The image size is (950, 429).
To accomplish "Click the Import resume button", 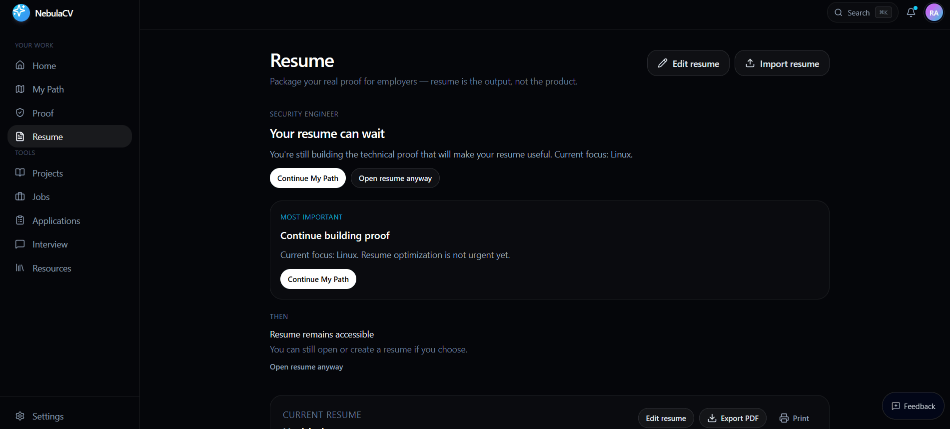I will point(782,63).
